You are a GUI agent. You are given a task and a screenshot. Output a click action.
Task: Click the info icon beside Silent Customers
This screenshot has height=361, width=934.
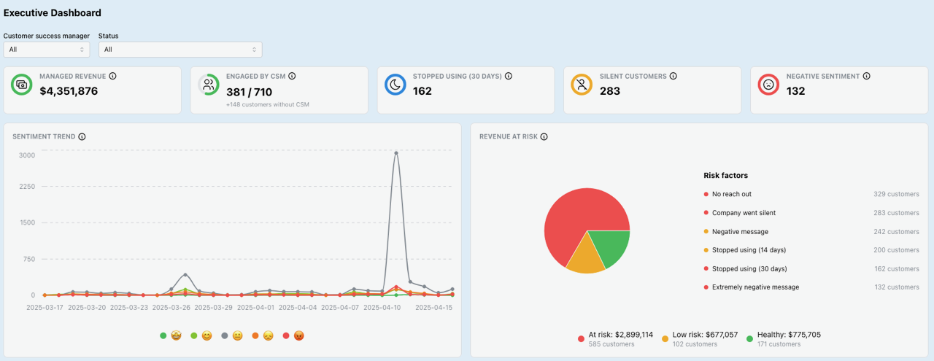pos(674,76)
